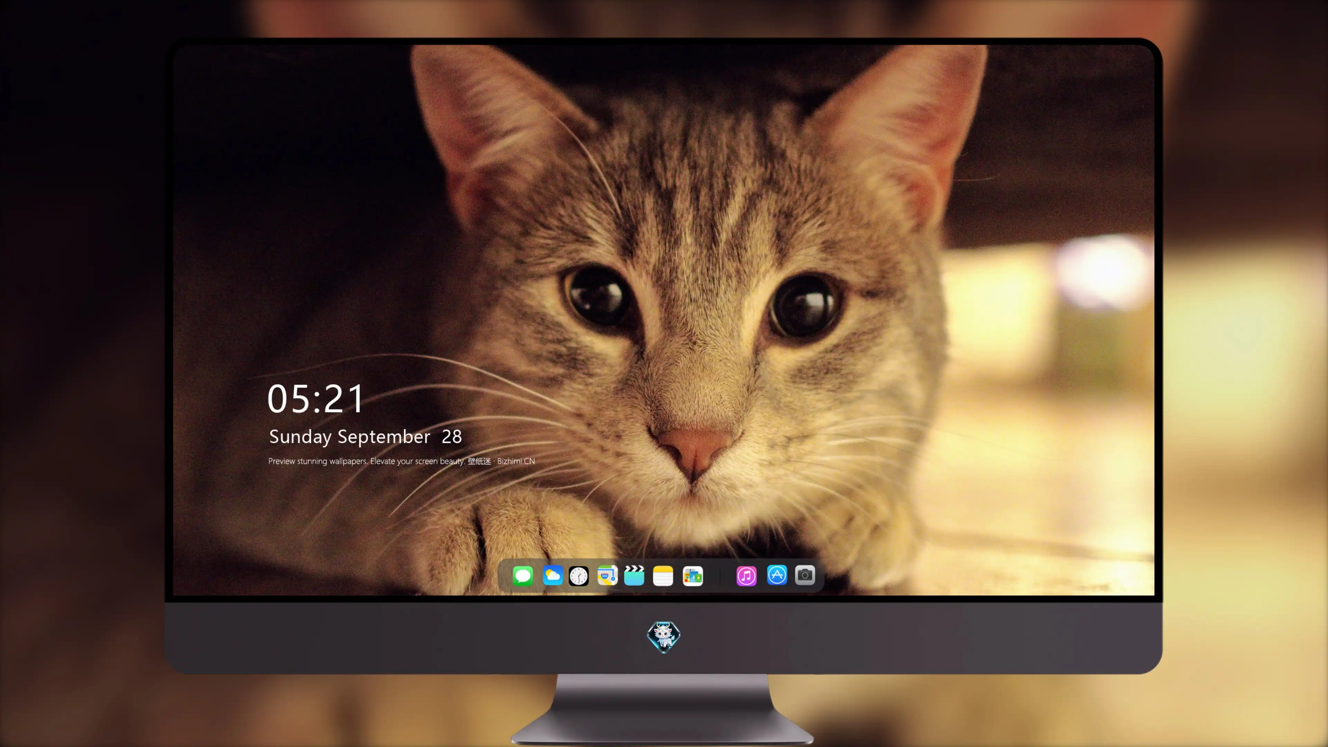This screenshot has height=747, width=1328.
Task: Open the blue App Store icon
Action: (x=777, y=575)
